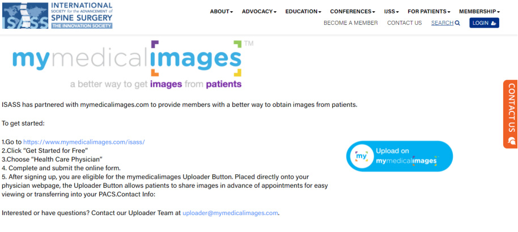Image resolution: width=518 pixels, height=232 pixels.
Task: Open the CONFERENCES dropdown menu
Action: click(x=353, y=11)
